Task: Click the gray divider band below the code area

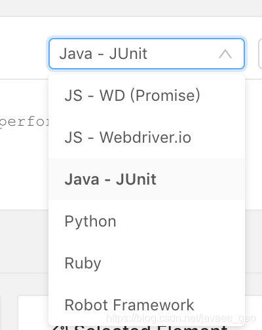Action: (x=24, y=241)
